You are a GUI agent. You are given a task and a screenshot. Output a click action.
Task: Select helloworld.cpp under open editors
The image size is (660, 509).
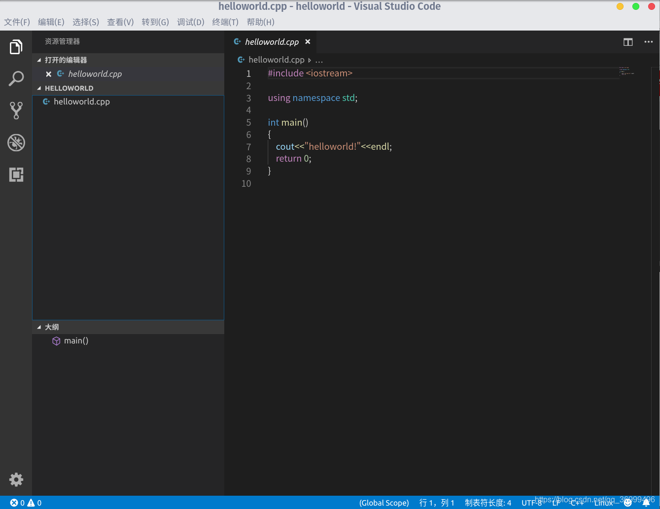click(95, 74)
